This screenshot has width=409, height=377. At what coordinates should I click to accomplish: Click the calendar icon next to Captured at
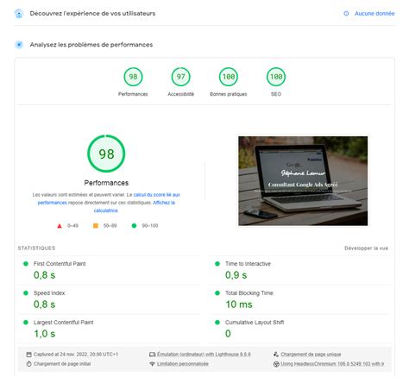point(28,355)
